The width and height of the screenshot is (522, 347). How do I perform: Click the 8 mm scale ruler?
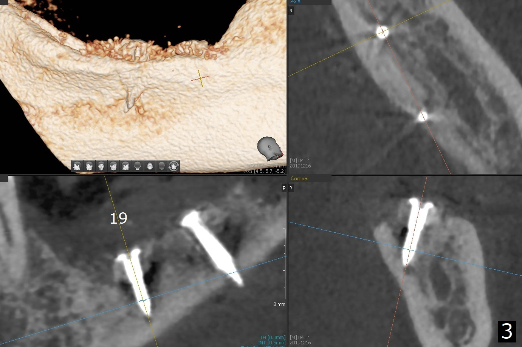285,264
